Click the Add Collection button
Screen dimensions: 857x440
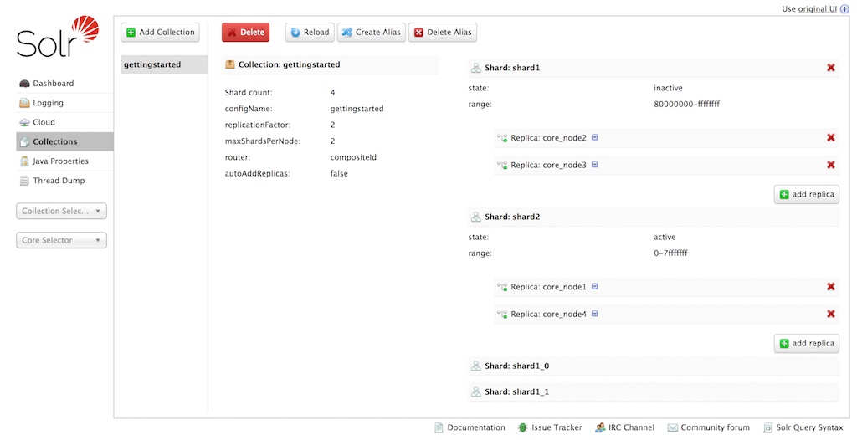click(160, 33)
